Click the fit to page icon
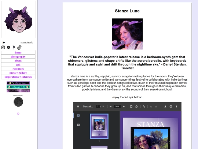The width and height of the screenshot is (198, 149). [131, 106]
